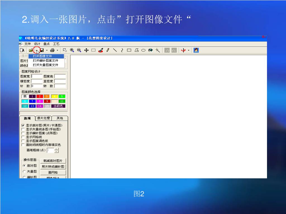The image size is (286, 214).
Task: Select the paint bucket fill tool
Action: click(x=151, y=50)
